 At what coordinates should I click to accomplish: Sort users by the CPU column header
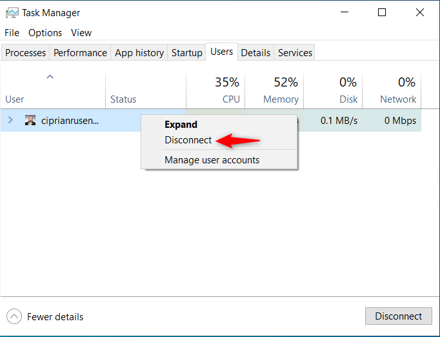tap(215, 91)
